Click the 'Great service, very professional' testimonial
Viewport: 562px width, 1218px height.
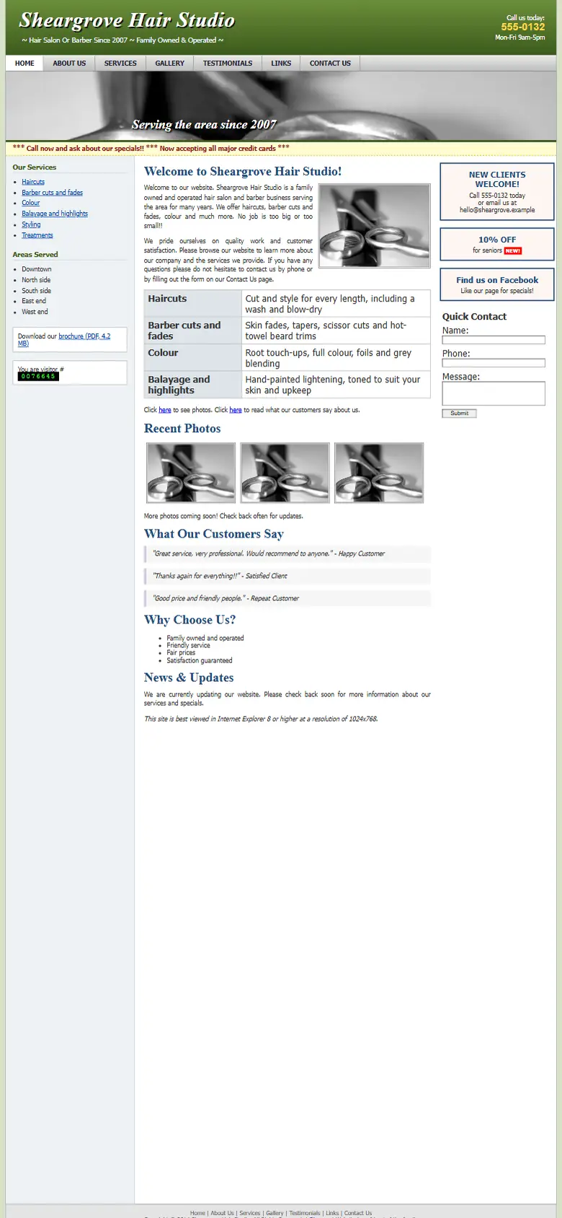pos(287,553)
